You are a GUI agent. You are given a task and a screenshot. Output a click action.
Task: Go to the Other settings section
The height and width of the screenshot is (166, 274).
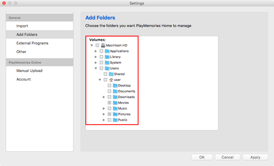[x=39, y=52]
